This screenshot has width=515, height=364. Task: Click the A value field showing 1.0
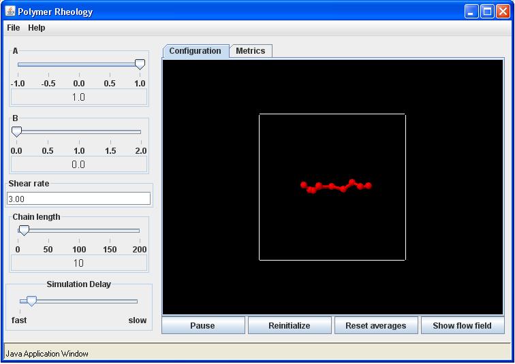pos(79,97)
